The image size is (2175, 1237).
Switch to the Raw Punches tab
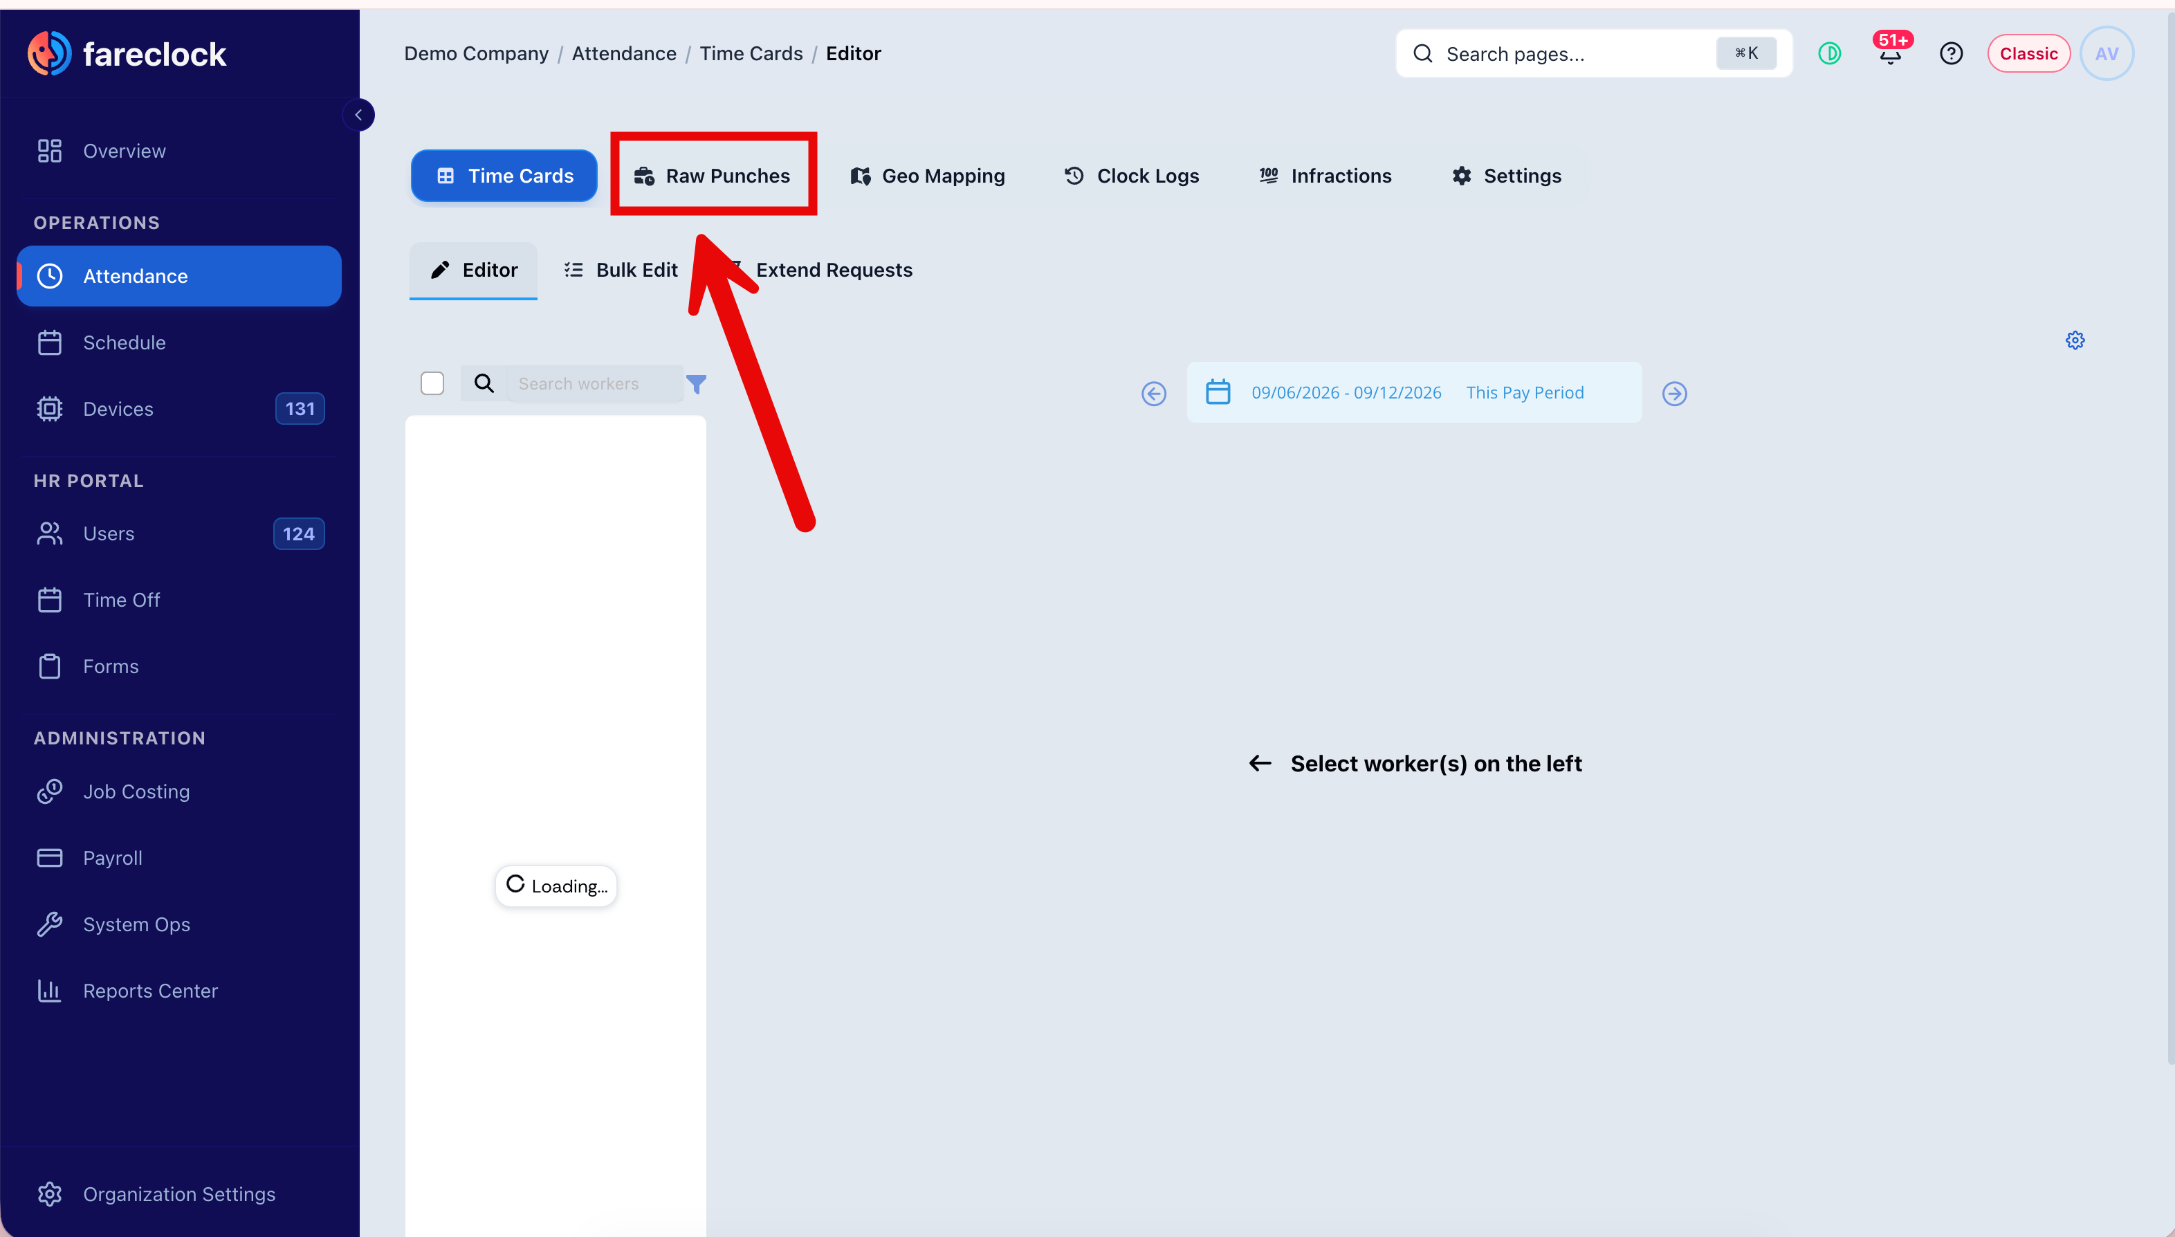click(713, 176)
